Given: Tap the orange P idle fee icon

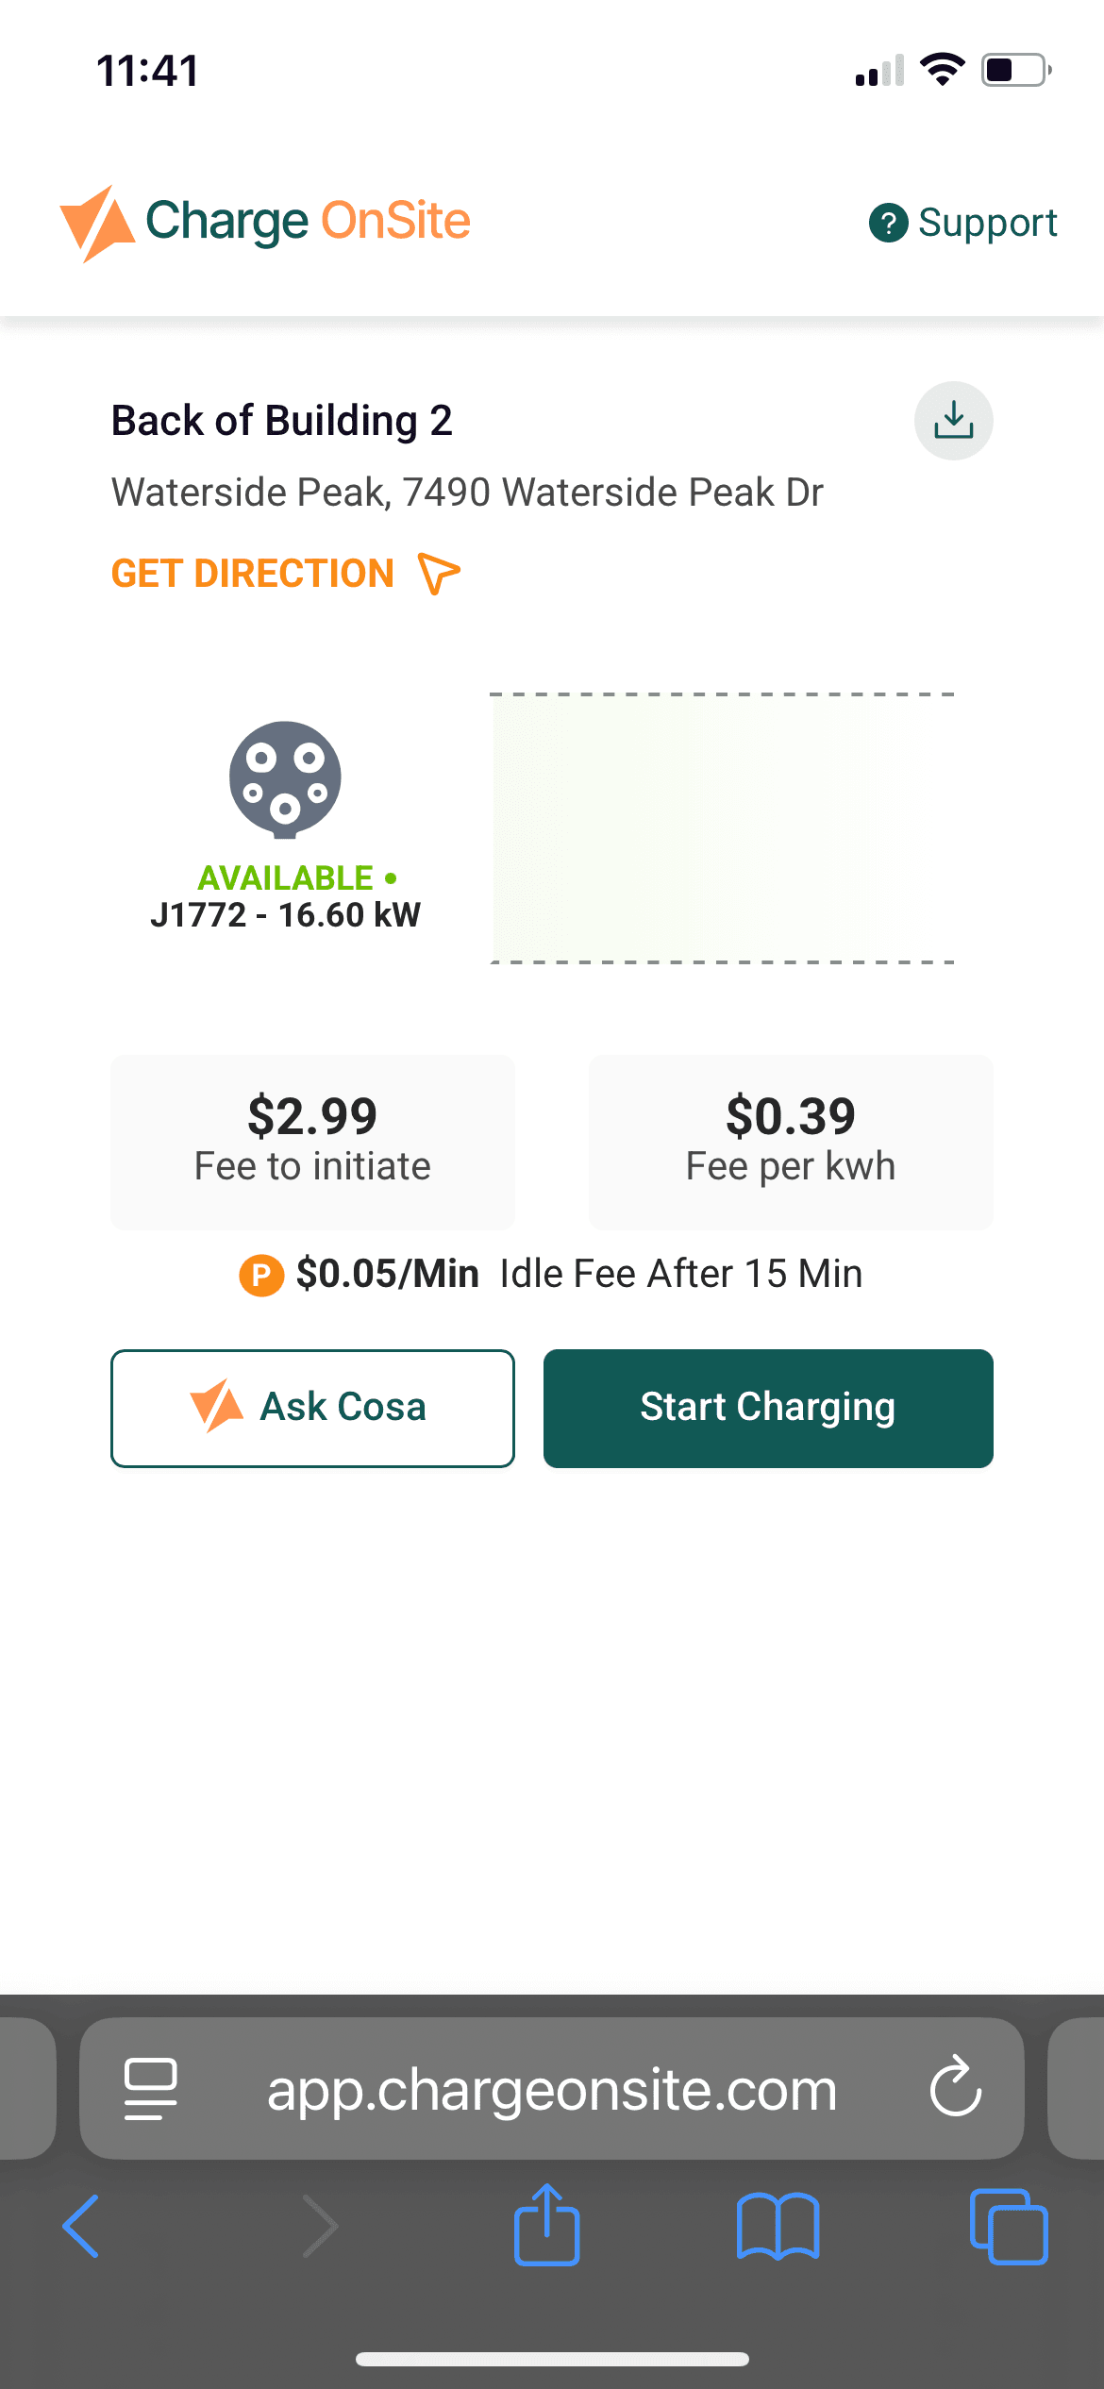Looking at the screenshot, I should coord(261,1275).
